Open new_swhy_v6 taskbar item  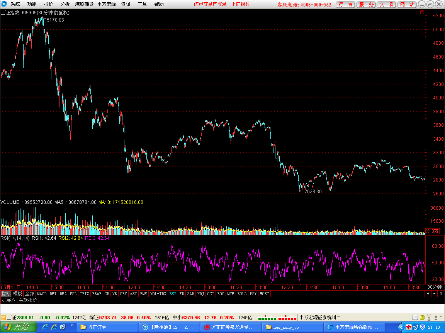(293, 327)
